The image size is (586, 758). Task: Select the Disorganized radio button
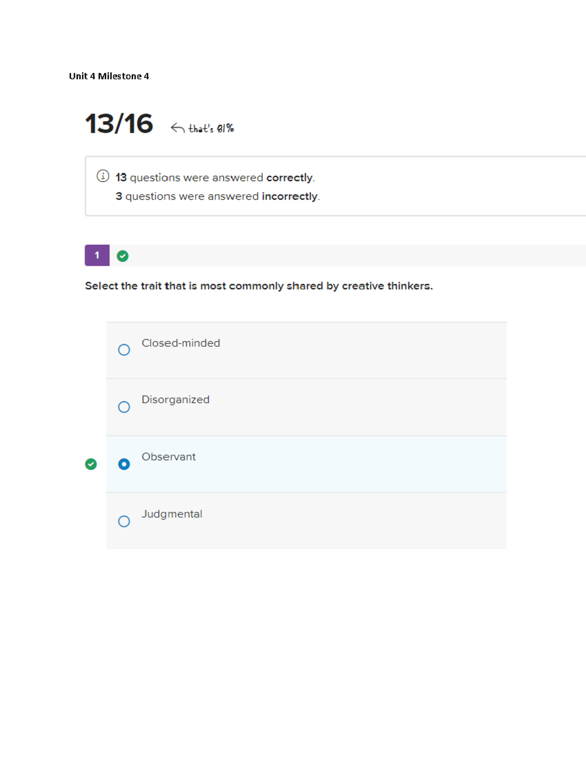click(x=124, y=407)
